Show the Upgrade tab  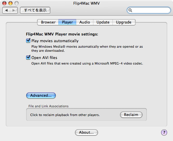point(124,22)
